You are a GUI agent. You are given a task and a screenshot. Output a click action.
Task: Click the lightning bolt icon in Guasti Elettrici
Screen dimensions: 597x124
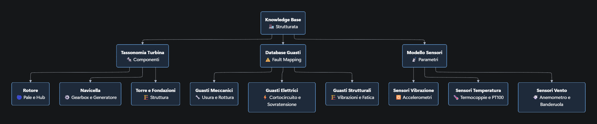click(265, 98)
